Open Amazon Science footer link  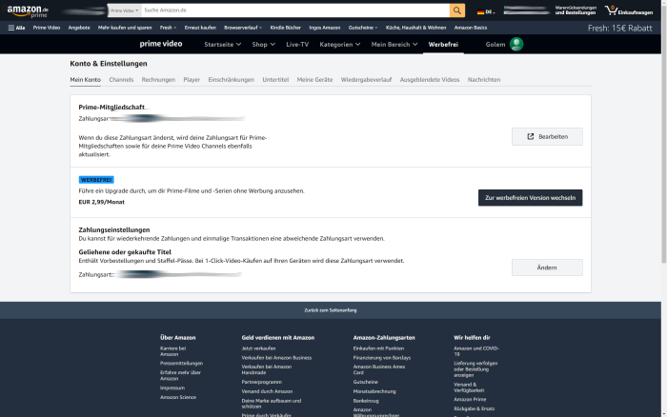click(x=178, y=397)
